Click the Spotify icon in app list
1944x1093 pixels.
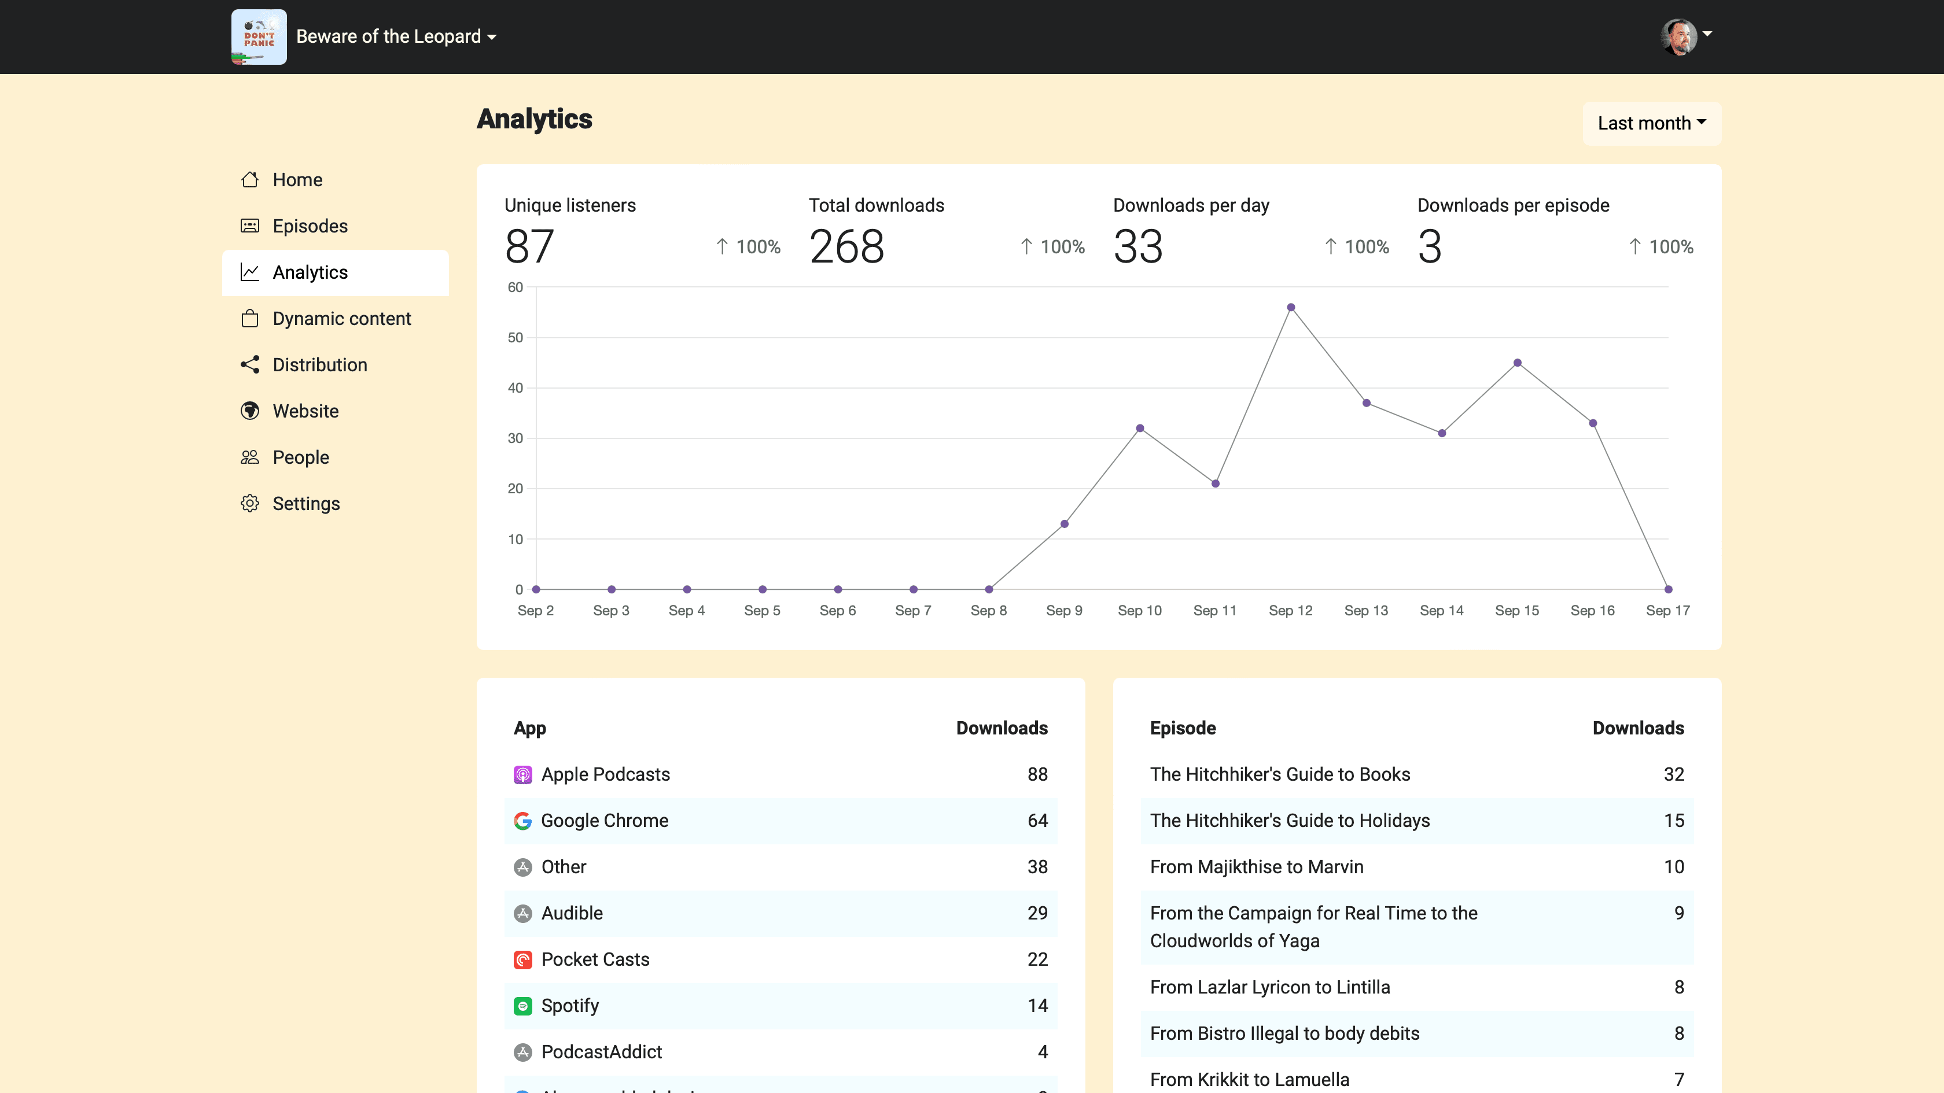(523, 1006)
